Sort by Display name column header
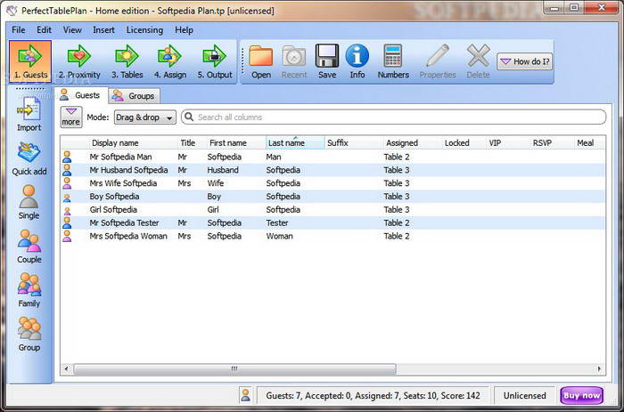The height and width of the screenshot is (412, 624). 133,142
